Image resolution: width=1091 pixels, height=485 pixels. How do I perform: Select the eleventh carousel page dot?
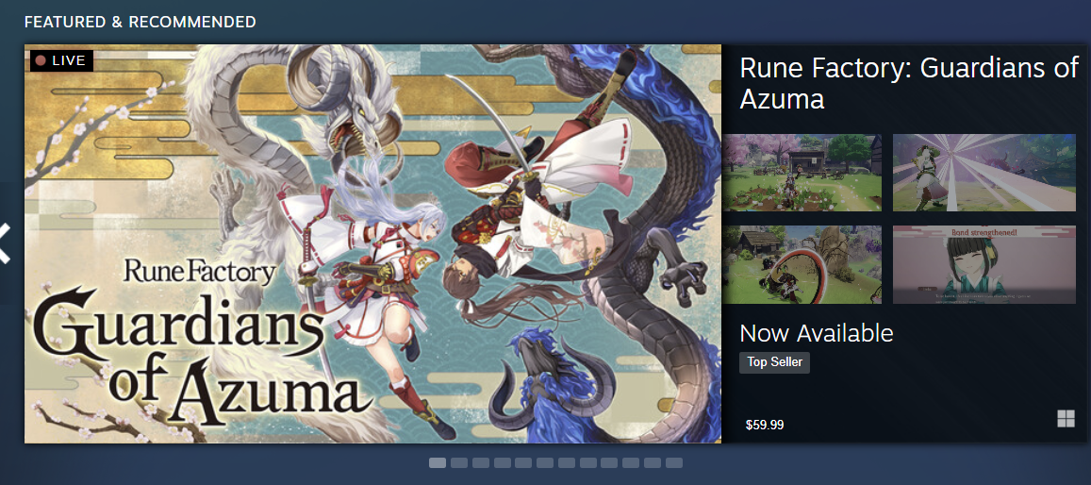(x=653, y=462)
